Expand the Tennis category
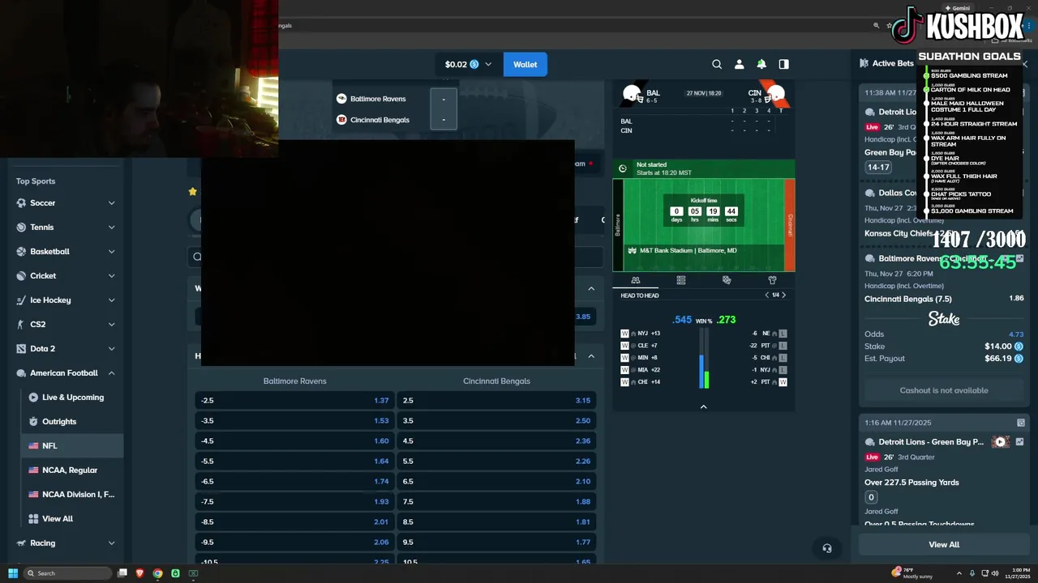 (111, 228)
